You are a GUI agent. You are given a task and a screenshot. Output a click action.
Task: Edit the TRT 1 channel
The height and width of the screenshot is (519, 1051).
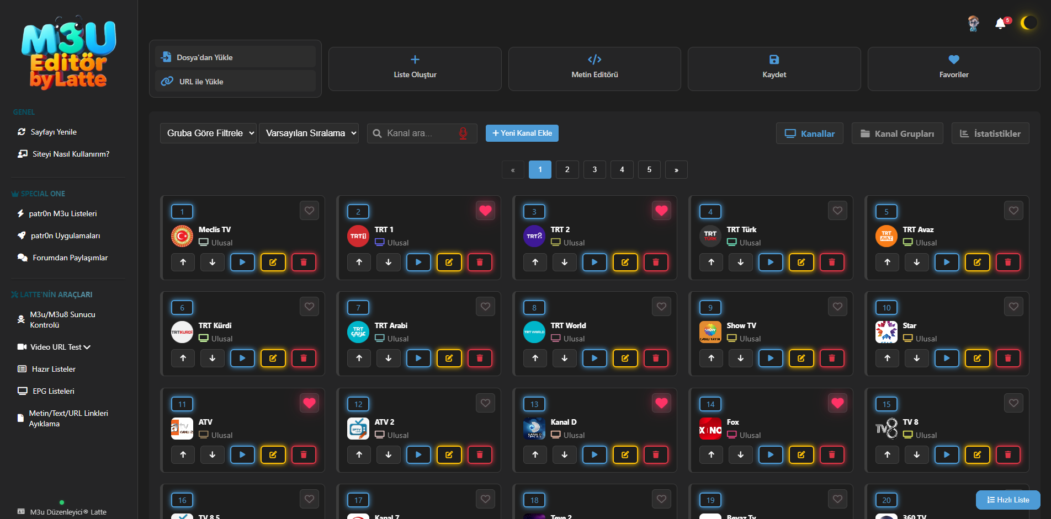(449, 262)
